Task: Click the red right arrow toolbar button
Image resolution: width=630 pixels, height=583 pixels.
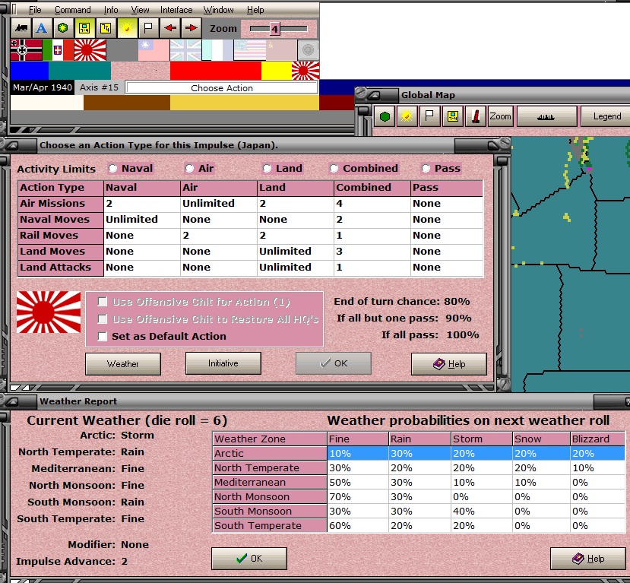Action: tap(192, 28)
